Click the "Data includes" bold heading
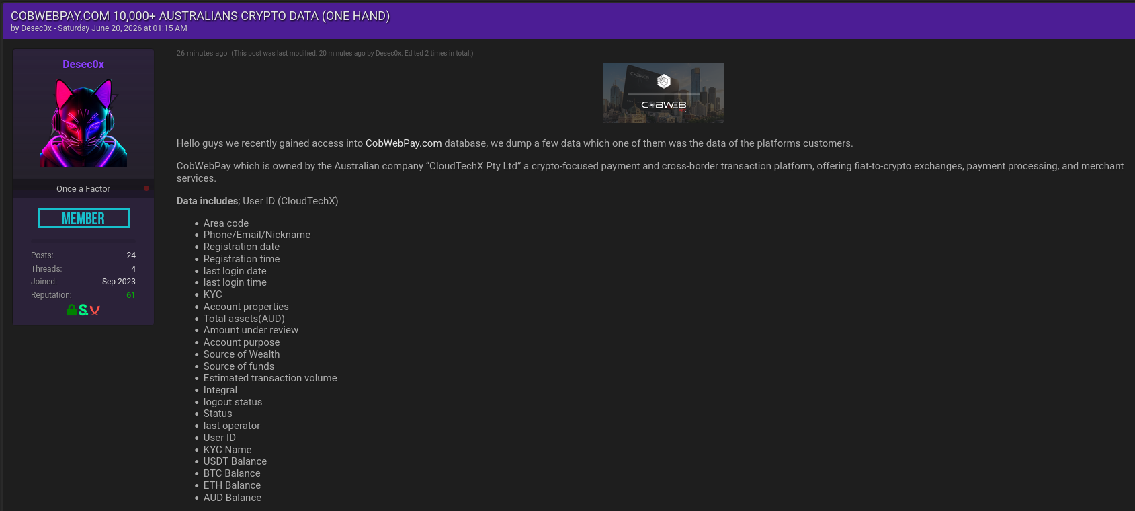 point(207,201)
